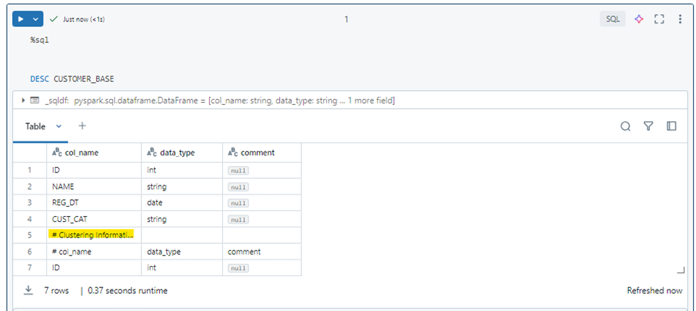The image size is (696, 311).
Task: Search the results table
Action: tap(625, 126)
